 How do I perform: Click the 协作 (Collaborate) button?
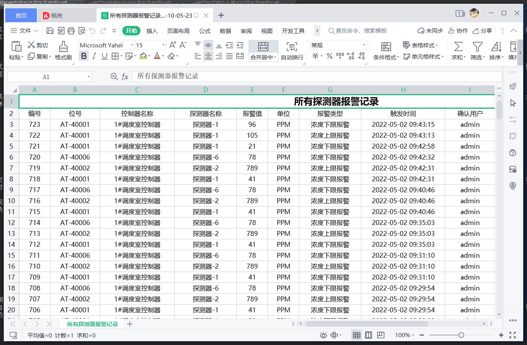(x=458, y=31)
